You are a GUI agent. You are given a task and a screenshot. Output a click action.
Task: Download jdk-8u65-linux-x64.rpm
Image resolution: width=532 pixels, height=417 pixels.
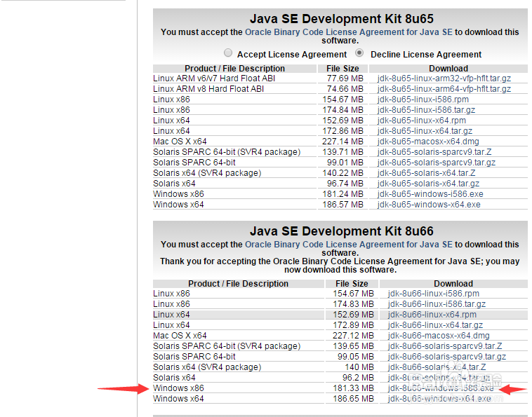[x=421, y=121]
